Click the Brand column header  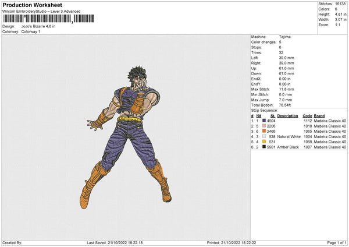(319, 115)
